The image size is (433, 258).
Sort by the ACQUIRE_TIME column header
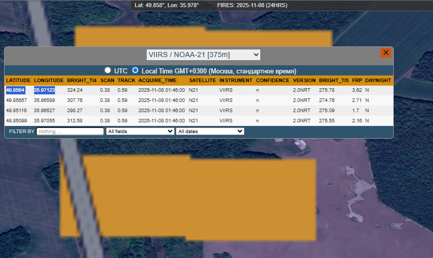click(157, 81)
